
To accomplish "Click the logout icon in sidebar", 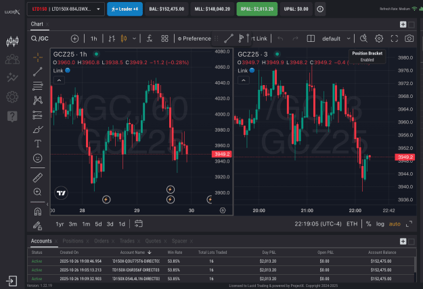I will click(12, 281).
